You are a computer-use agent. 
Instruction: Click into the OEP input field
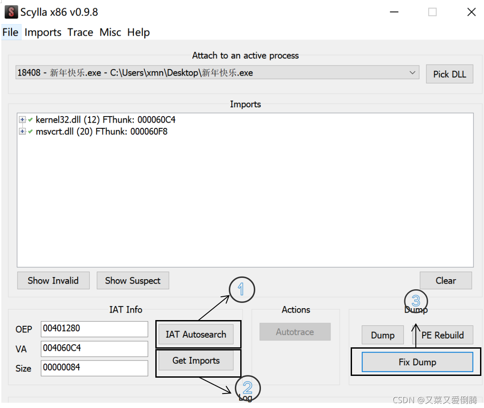(95, 329)
